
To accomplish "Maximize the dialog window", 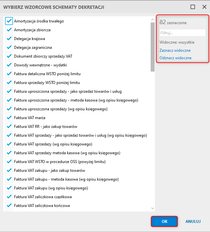I will [x=193, y=7].
